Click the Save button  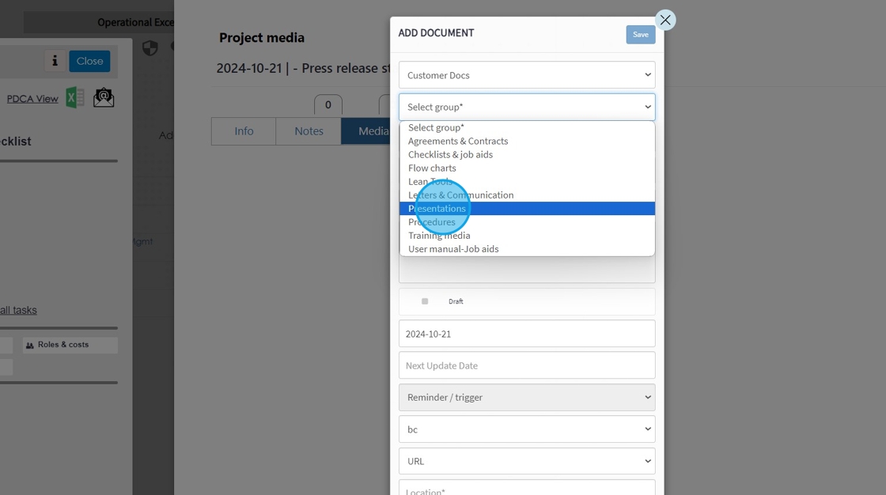pyautogui.click(x=640, y=35)
